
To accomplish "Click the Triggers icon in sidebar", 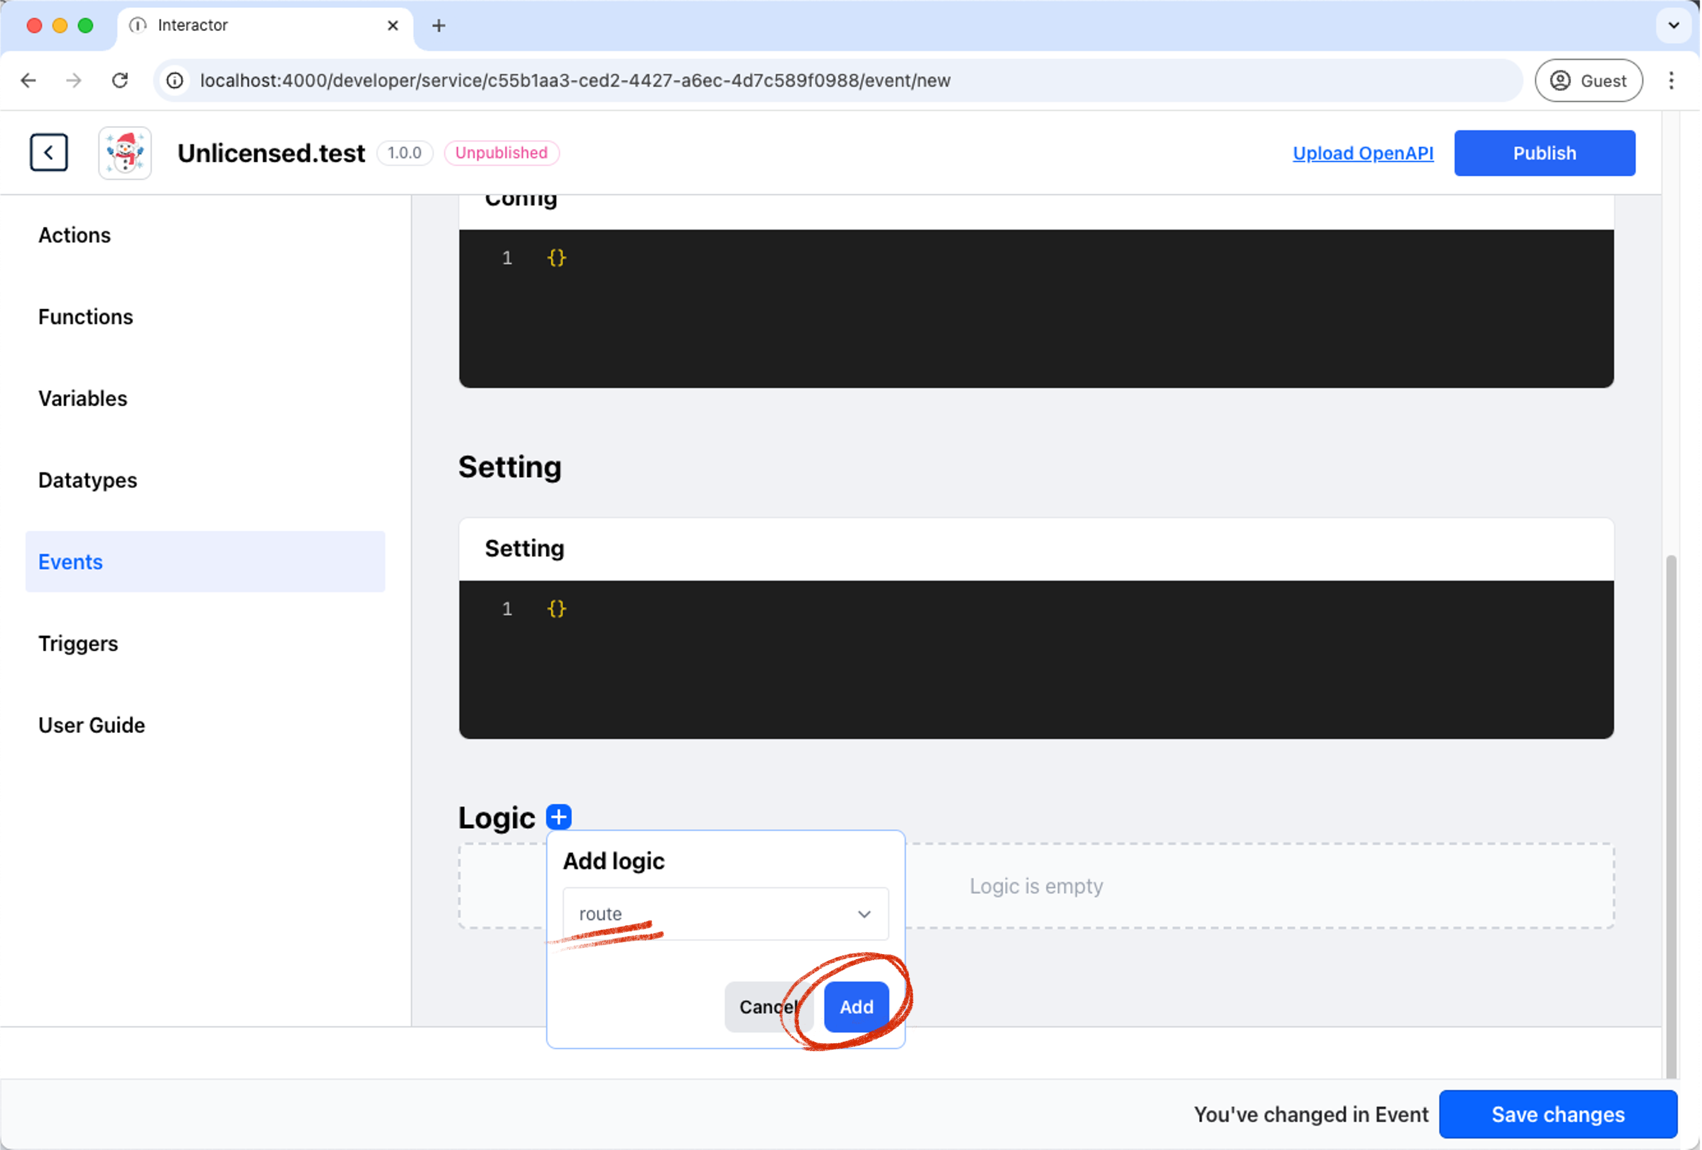I will click(77, 643).
